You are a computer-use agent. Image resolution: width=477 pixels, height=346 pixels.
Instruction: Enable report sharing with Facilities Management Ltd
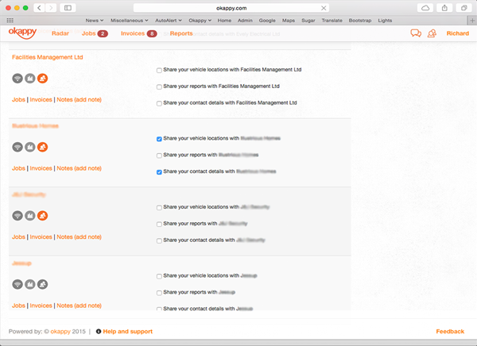click(159, 87)
